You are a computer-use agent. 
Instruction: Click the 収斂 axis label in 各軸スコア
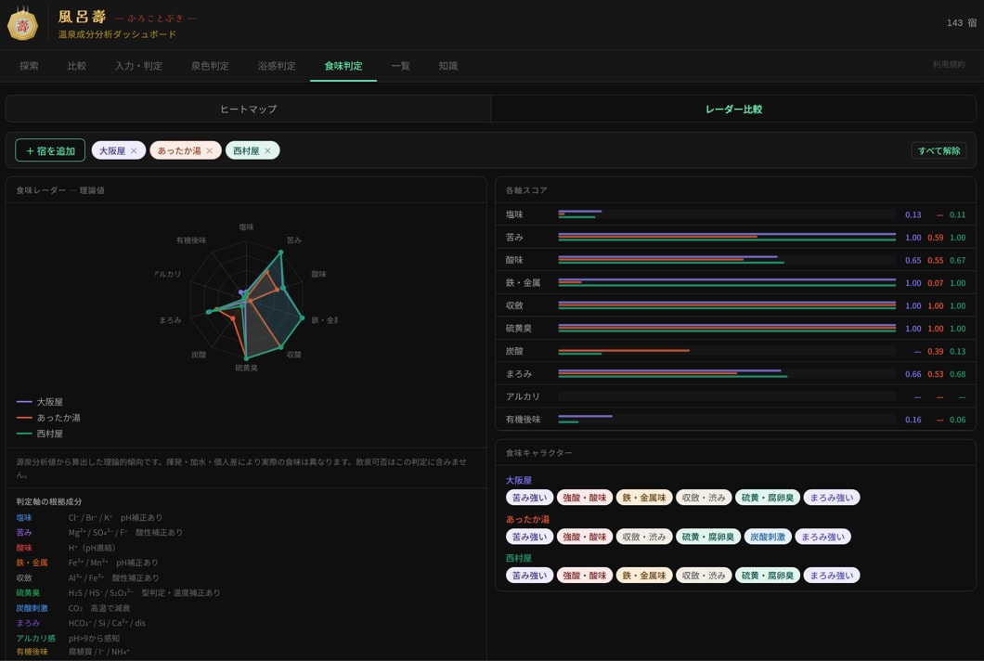[514, 305]
